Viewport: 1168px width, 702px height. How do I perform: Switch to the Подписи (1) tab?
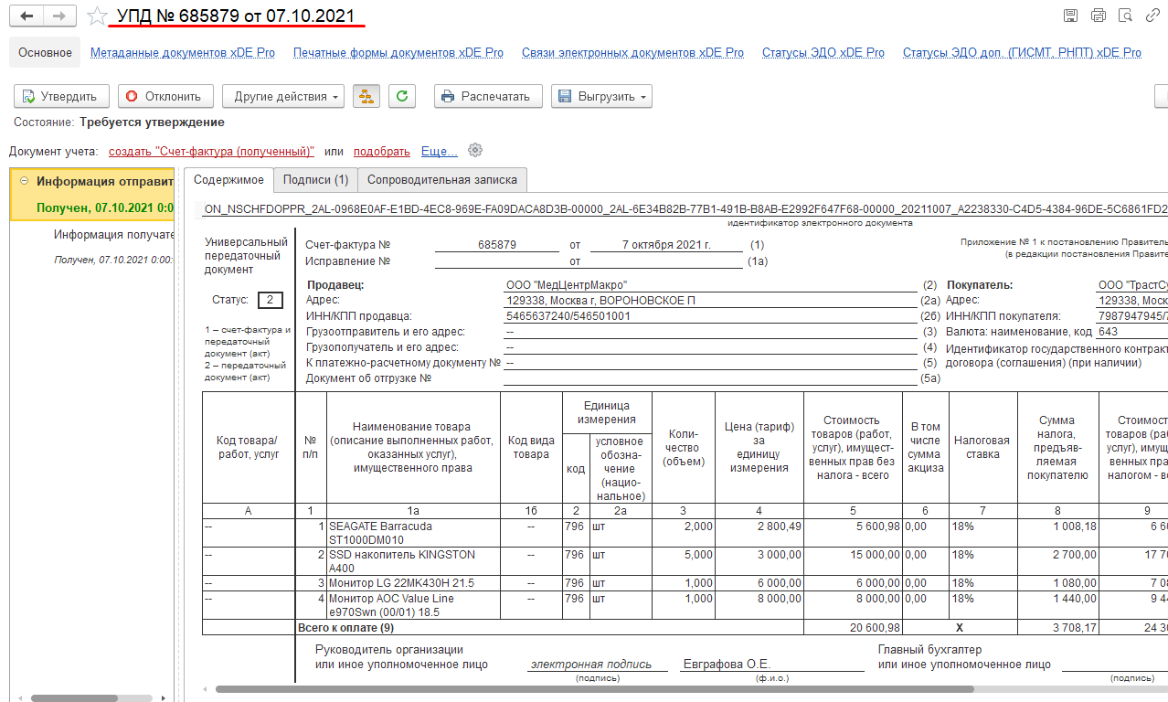[315, 180]
